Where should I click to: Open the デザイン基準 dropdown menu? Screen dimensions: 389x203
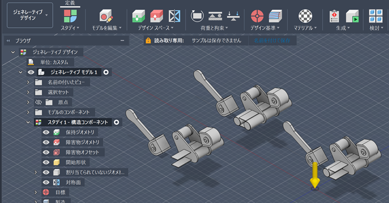click(265, 28)
